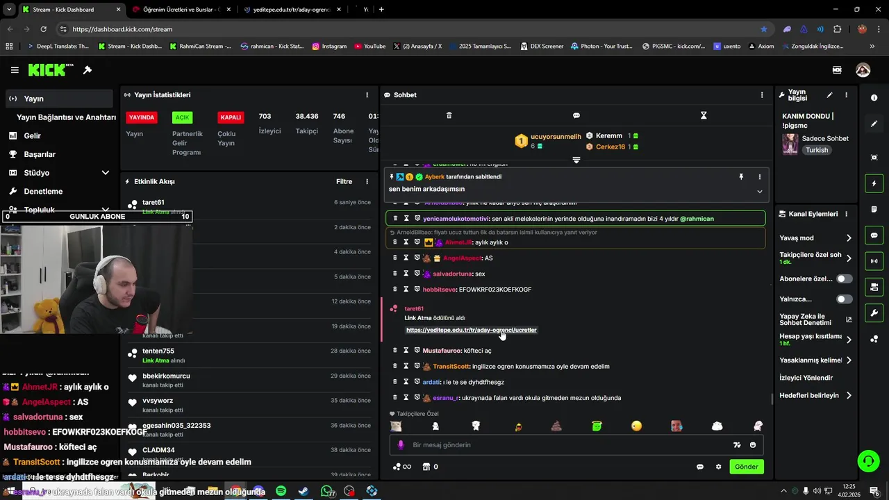Viewport: 889px width, 500px height.
Task: Open the hamburger menu beside KICK logo
Action: [15, 70]
